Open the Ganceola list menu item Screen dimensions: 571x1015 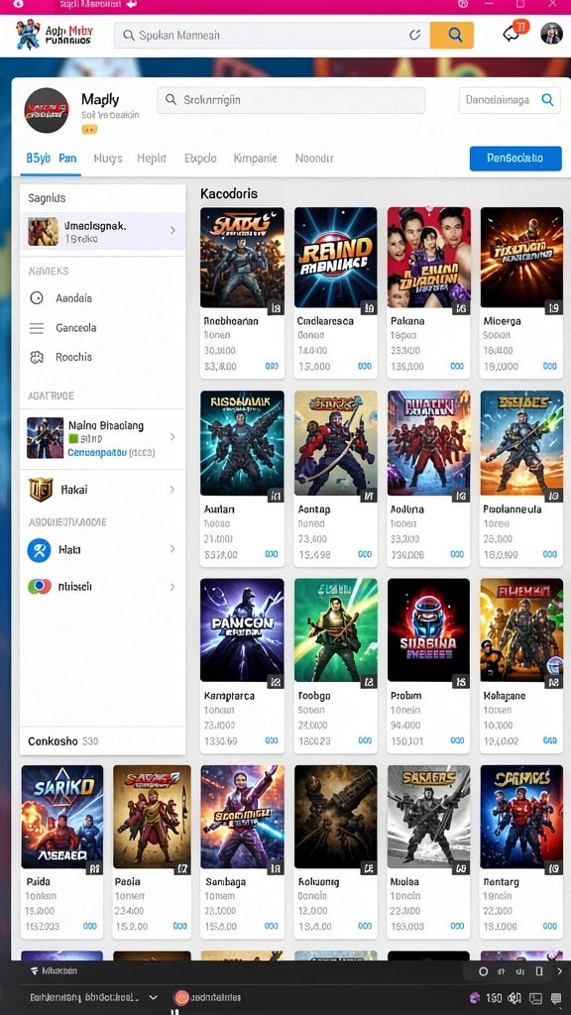[x=62, y=327]
